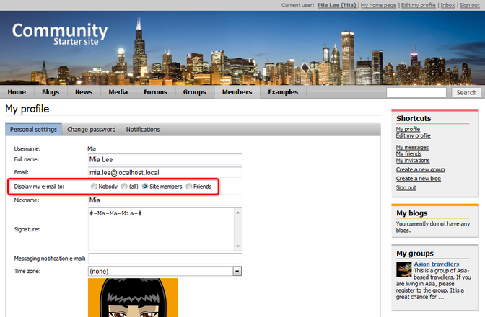Switch to Change password tab
485x317 pixels.
[x=92, y=130]
